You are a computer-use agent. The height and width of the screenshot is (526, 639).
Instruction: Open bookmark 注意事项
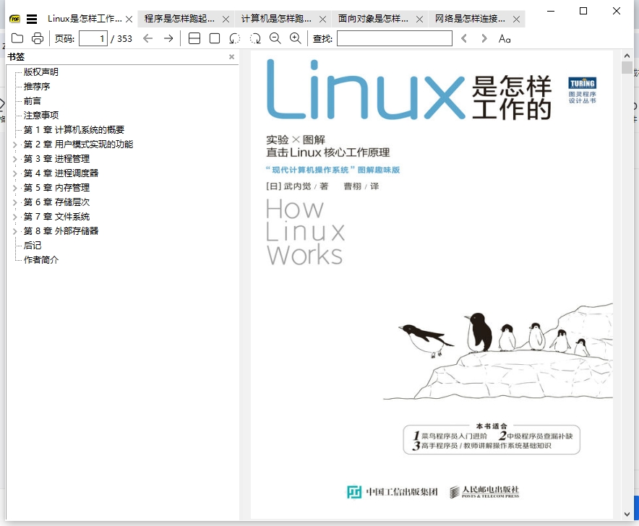[40, 116]
